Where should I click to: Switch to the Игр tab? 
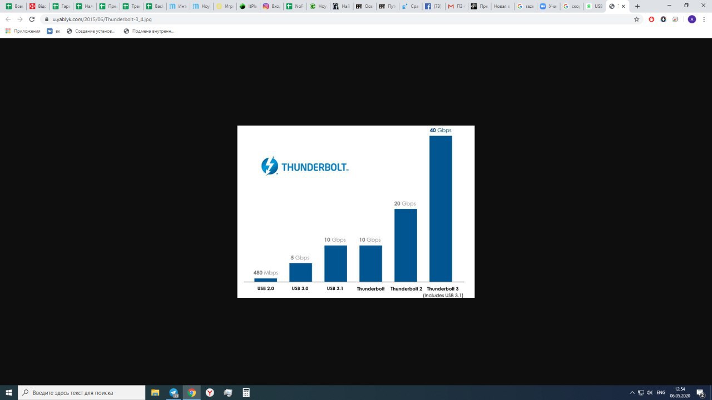click(x=225, y=6)
